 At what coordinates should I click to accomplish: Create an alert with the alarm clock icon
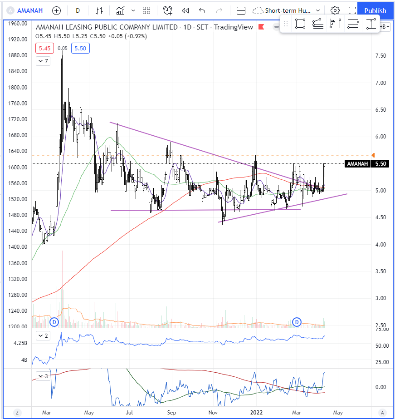(168, 11)
